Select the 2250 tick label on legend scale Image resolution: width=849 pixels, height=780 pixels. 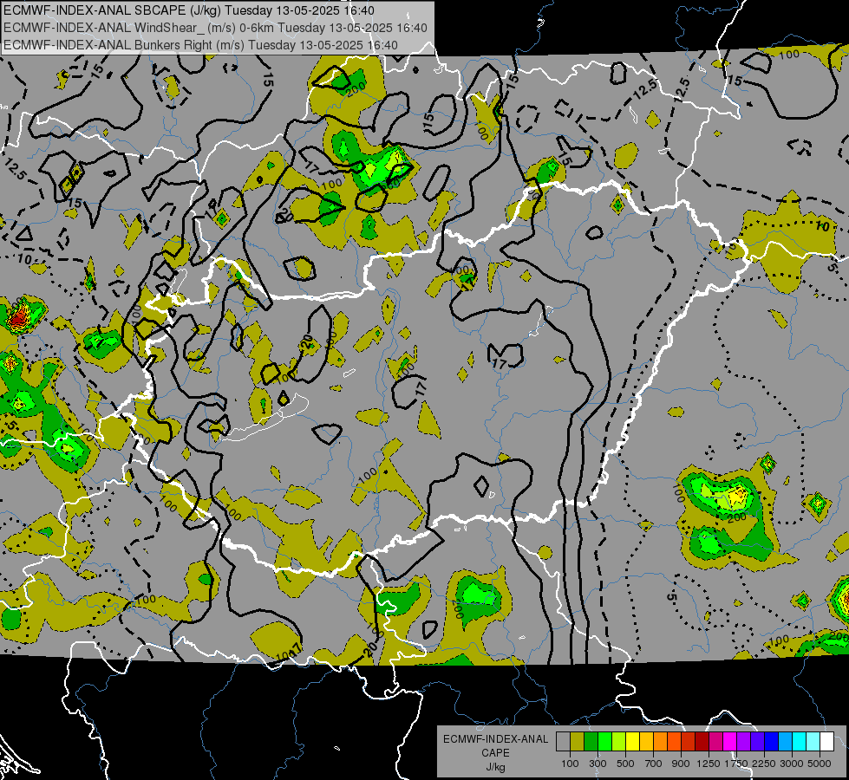(x=764, y=764)
